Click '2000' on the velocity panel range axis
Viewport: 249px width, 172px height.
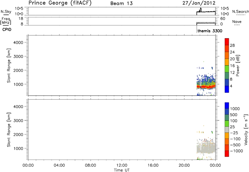point(18,134)
